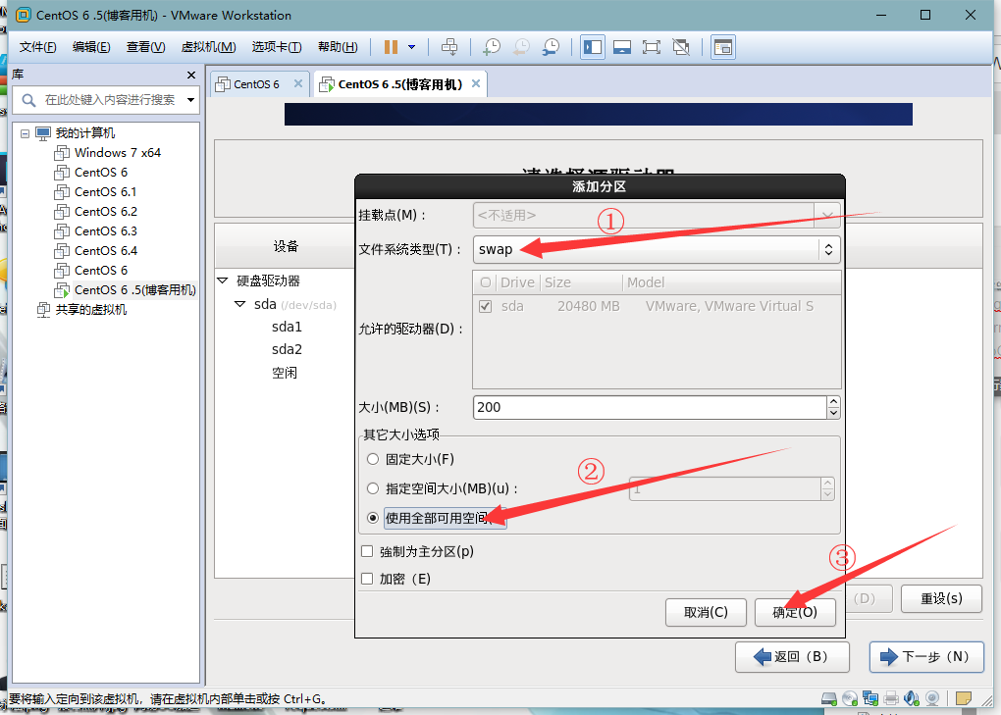Viewport: 1001px width, 715px height.
Task: Click the CD/DVD drive status icon
Action: pyautogui.click(x=850, y=698)
